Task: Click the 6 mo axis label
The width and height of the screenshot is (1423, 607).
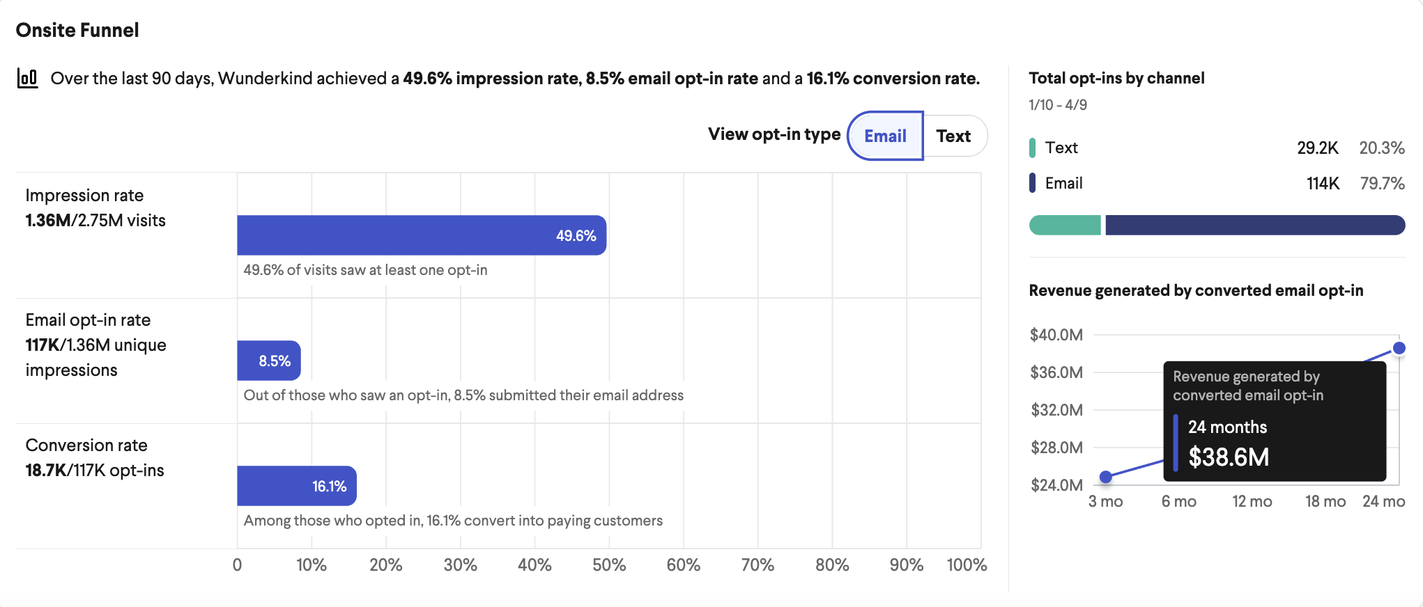Action: [x=1179, y=501]
